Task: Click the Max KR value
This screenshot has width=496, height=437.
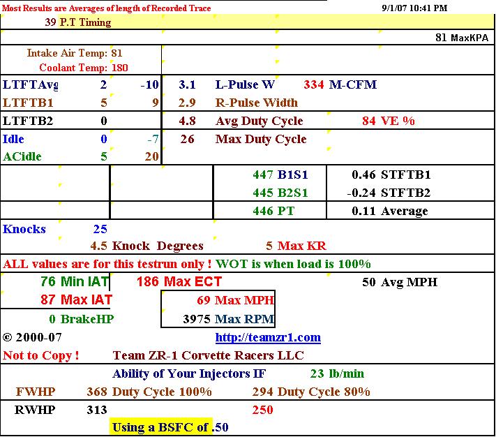Action: [296, 246]
